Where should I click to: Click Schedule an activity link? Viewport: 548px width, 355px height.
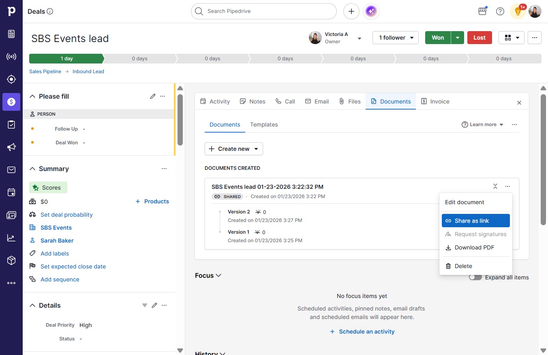tap(362, 332)
